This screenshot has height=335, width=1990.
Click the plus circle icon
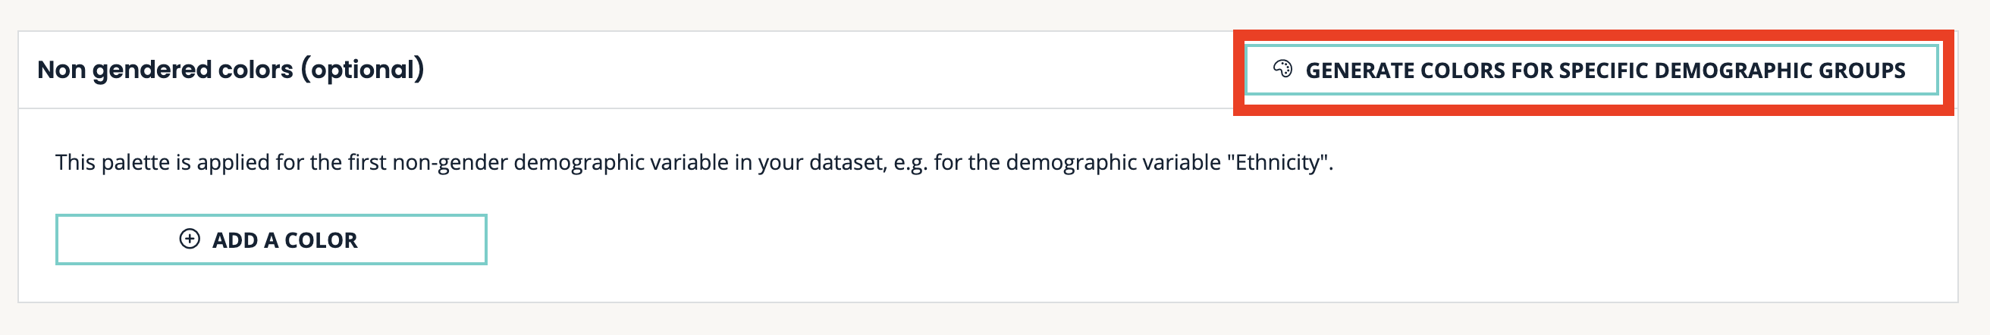(190, 240)
